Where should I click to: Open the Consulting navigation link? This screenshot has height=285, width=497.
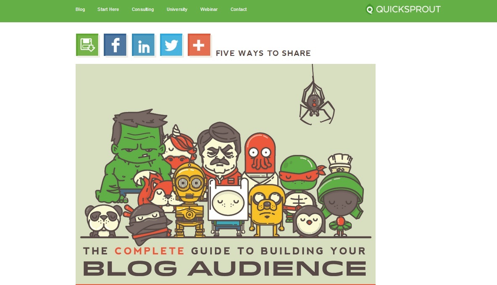pos(143,10)
